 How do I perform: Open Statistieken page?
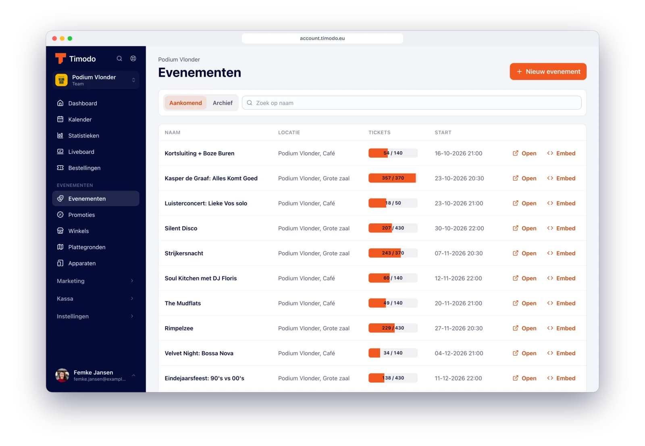click(x=96, y=136)
